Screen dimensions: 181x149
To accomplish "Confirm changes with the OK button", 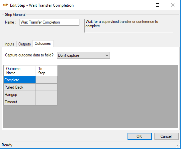I will 139,136.
